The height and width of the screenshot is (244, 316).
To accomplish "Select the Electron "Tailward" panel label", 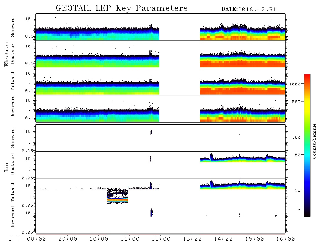I will point(13,81).
